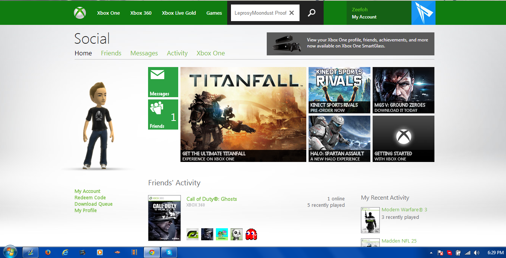Image resolution: width=506 pixels, height=258 pixels.
Task: Open the red Pac-Man ghost gamerpic
Action: coord(251,234)
